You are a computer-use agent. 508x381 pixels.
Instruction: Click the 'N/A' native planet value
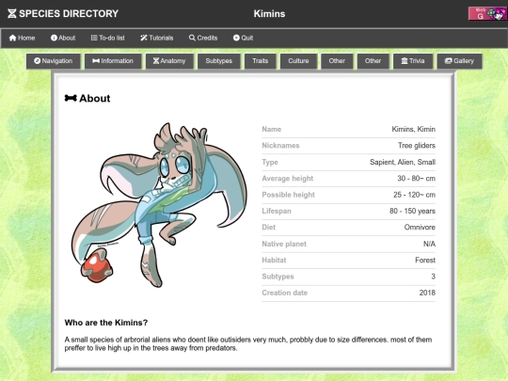[429, 244]
